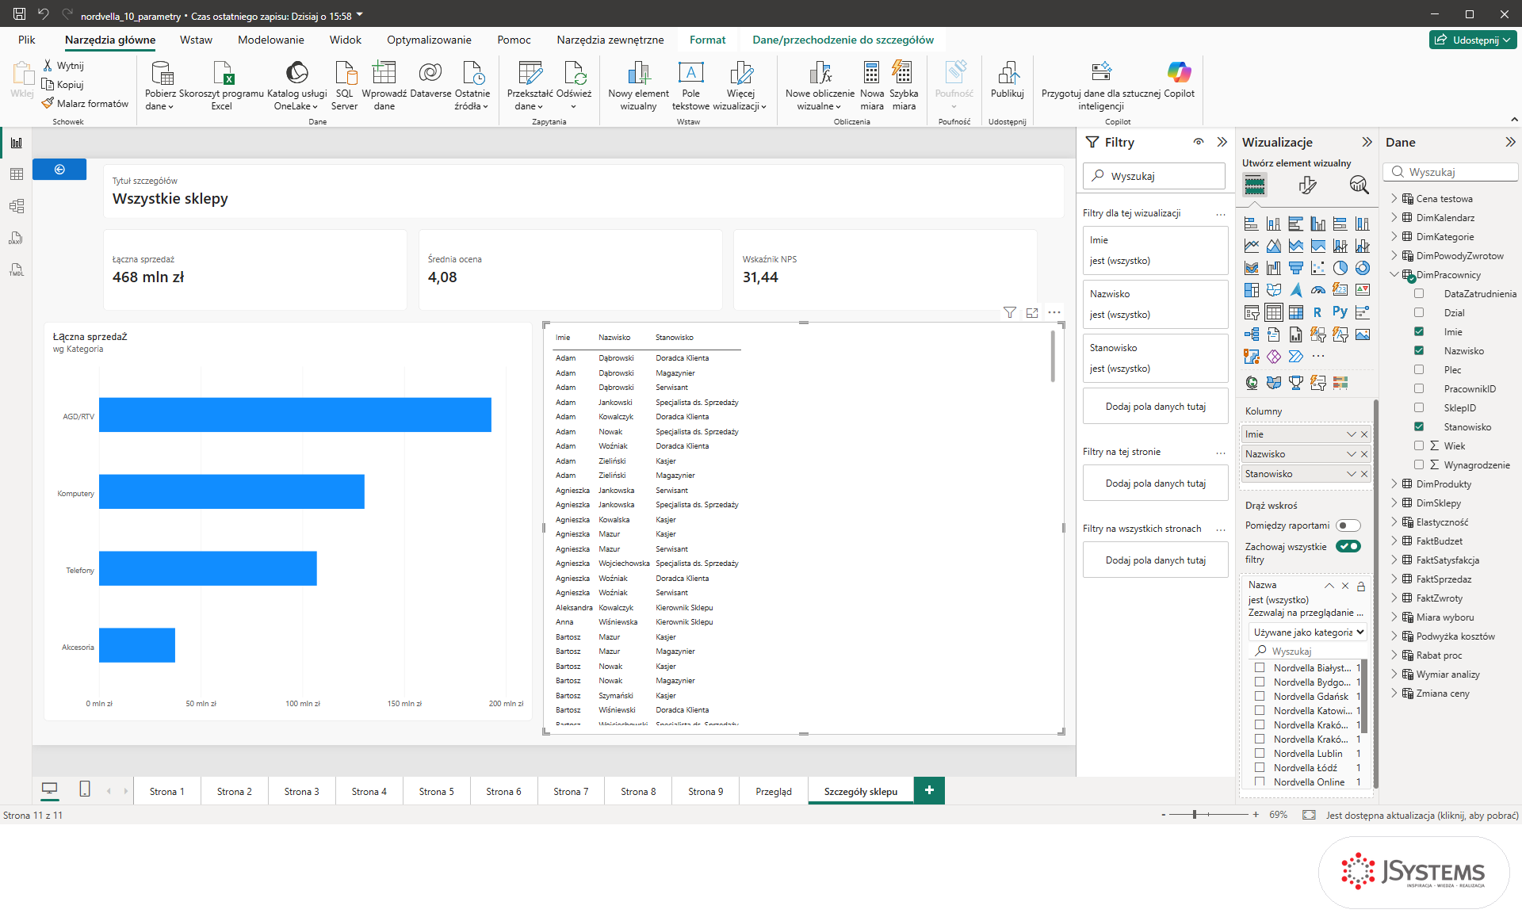Open the Widok ribbon tab

[x=346, y=40]
